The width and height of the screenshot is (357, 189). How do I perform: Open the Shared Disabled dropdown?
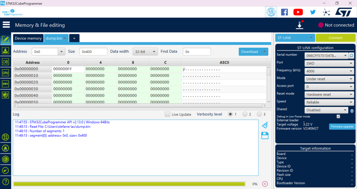326,110
